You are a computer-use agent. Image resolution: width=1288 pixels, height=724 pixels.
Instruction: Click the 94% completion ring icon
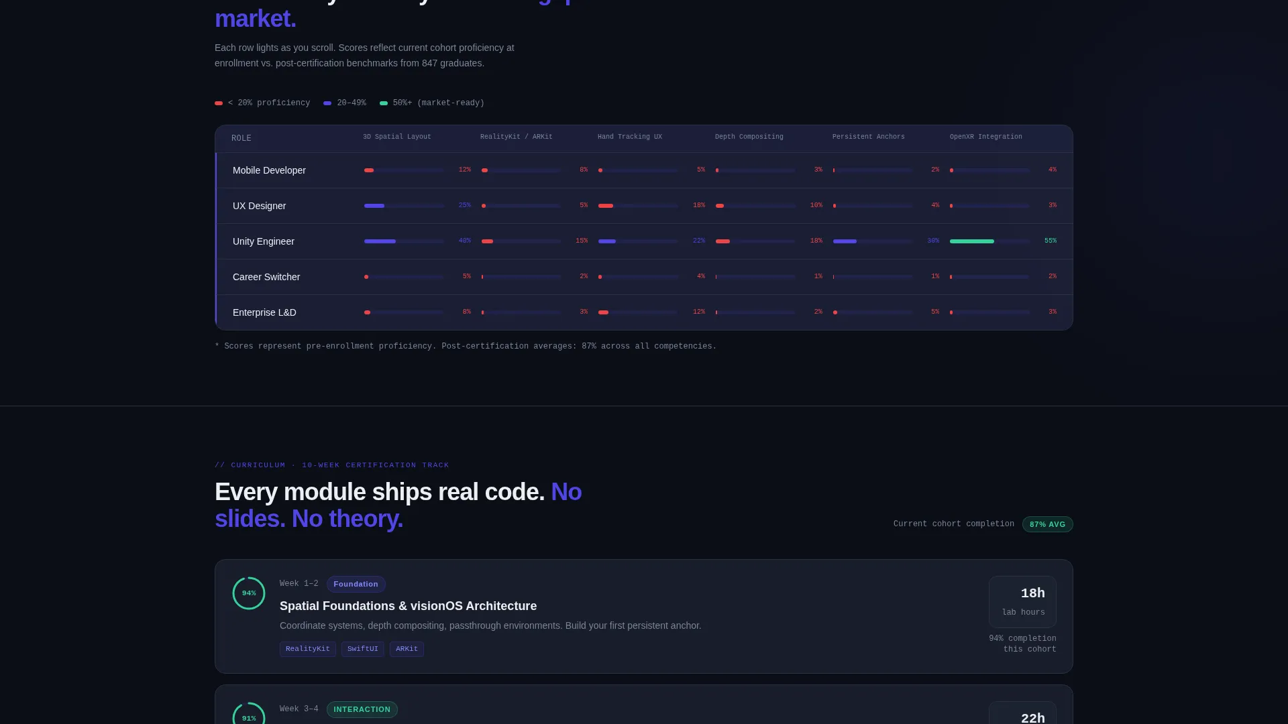click(249, 593)
